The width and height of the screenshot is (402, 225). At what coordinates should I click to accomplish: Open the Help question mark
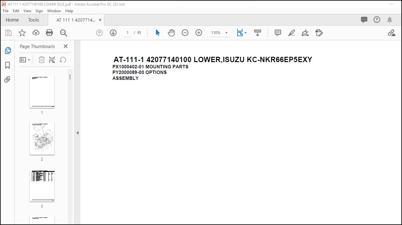coord(377,20)
